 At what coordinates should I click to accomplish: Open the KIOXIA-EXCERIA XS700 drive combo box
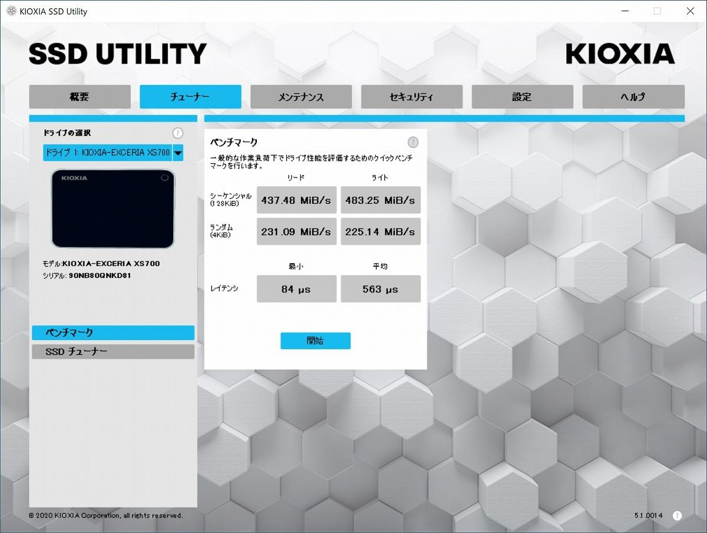(x=107, y=153)
